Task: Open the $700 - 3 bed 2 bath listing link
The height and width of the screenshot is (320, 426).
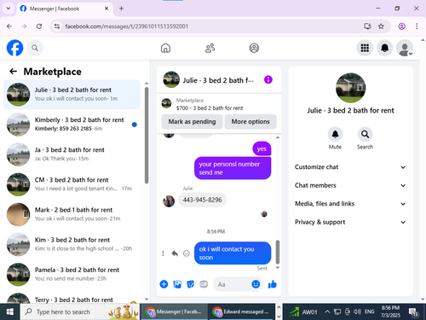Action: [210, 108]
